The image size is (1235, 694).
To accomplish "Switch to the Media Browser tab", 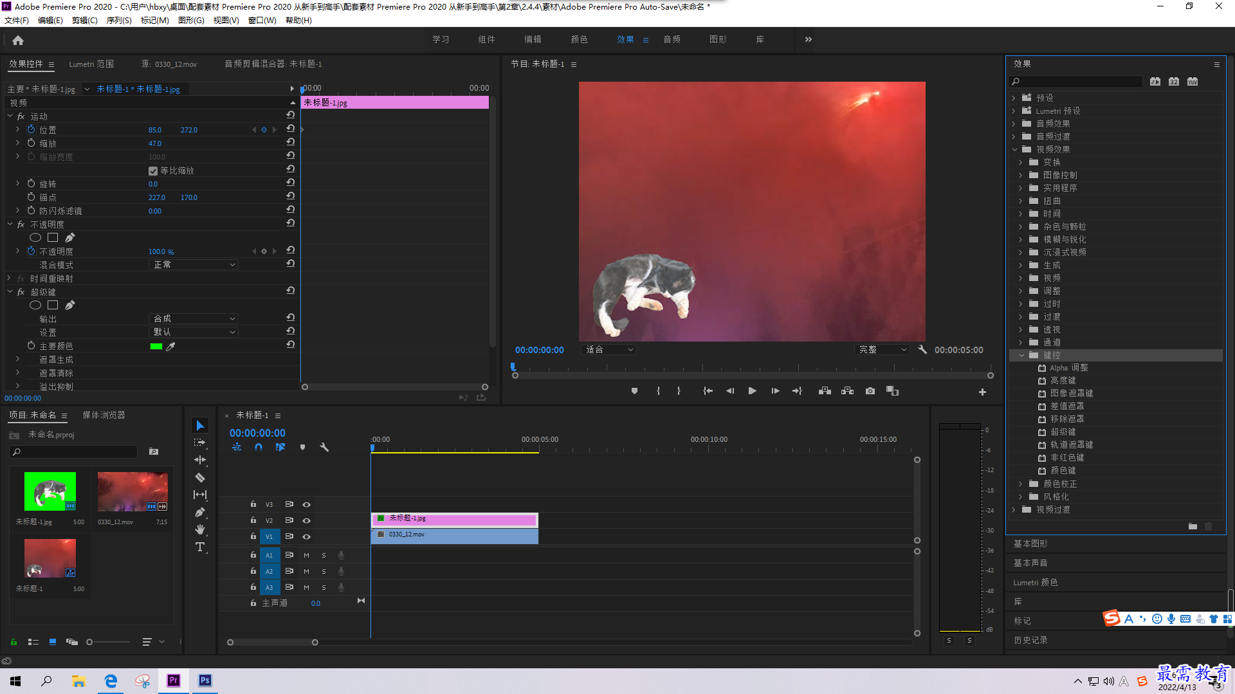I will 104,415.
